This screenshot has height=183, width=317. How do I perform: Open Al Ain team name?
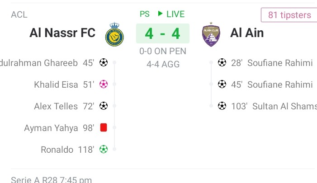[x=247, y=33]
